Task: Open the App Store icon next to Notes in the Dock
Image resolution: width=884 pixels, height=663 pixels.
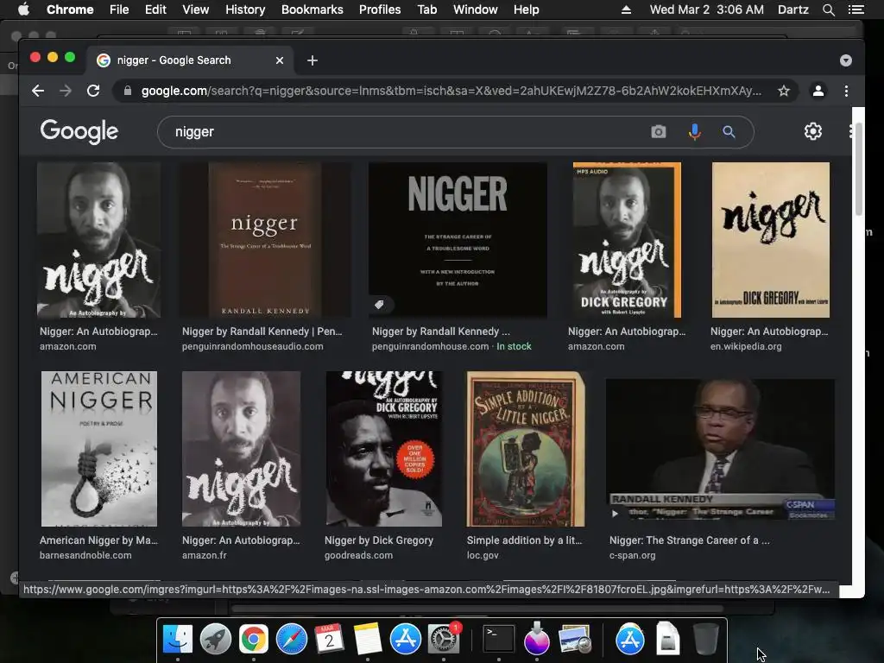Action: pyautogui.click(x=406, y=639)
